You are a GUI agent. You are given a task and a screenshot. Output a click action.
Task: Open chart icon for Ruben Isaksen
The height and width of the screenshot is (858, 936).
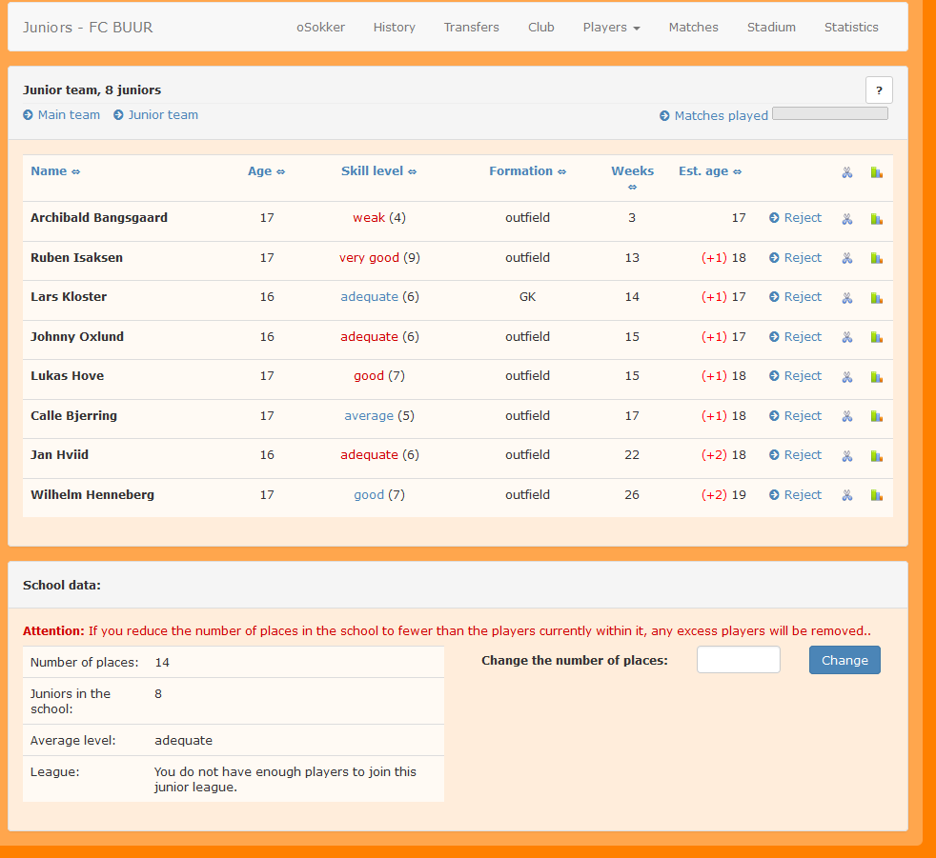pyautogui.click(x=876, y=258)
